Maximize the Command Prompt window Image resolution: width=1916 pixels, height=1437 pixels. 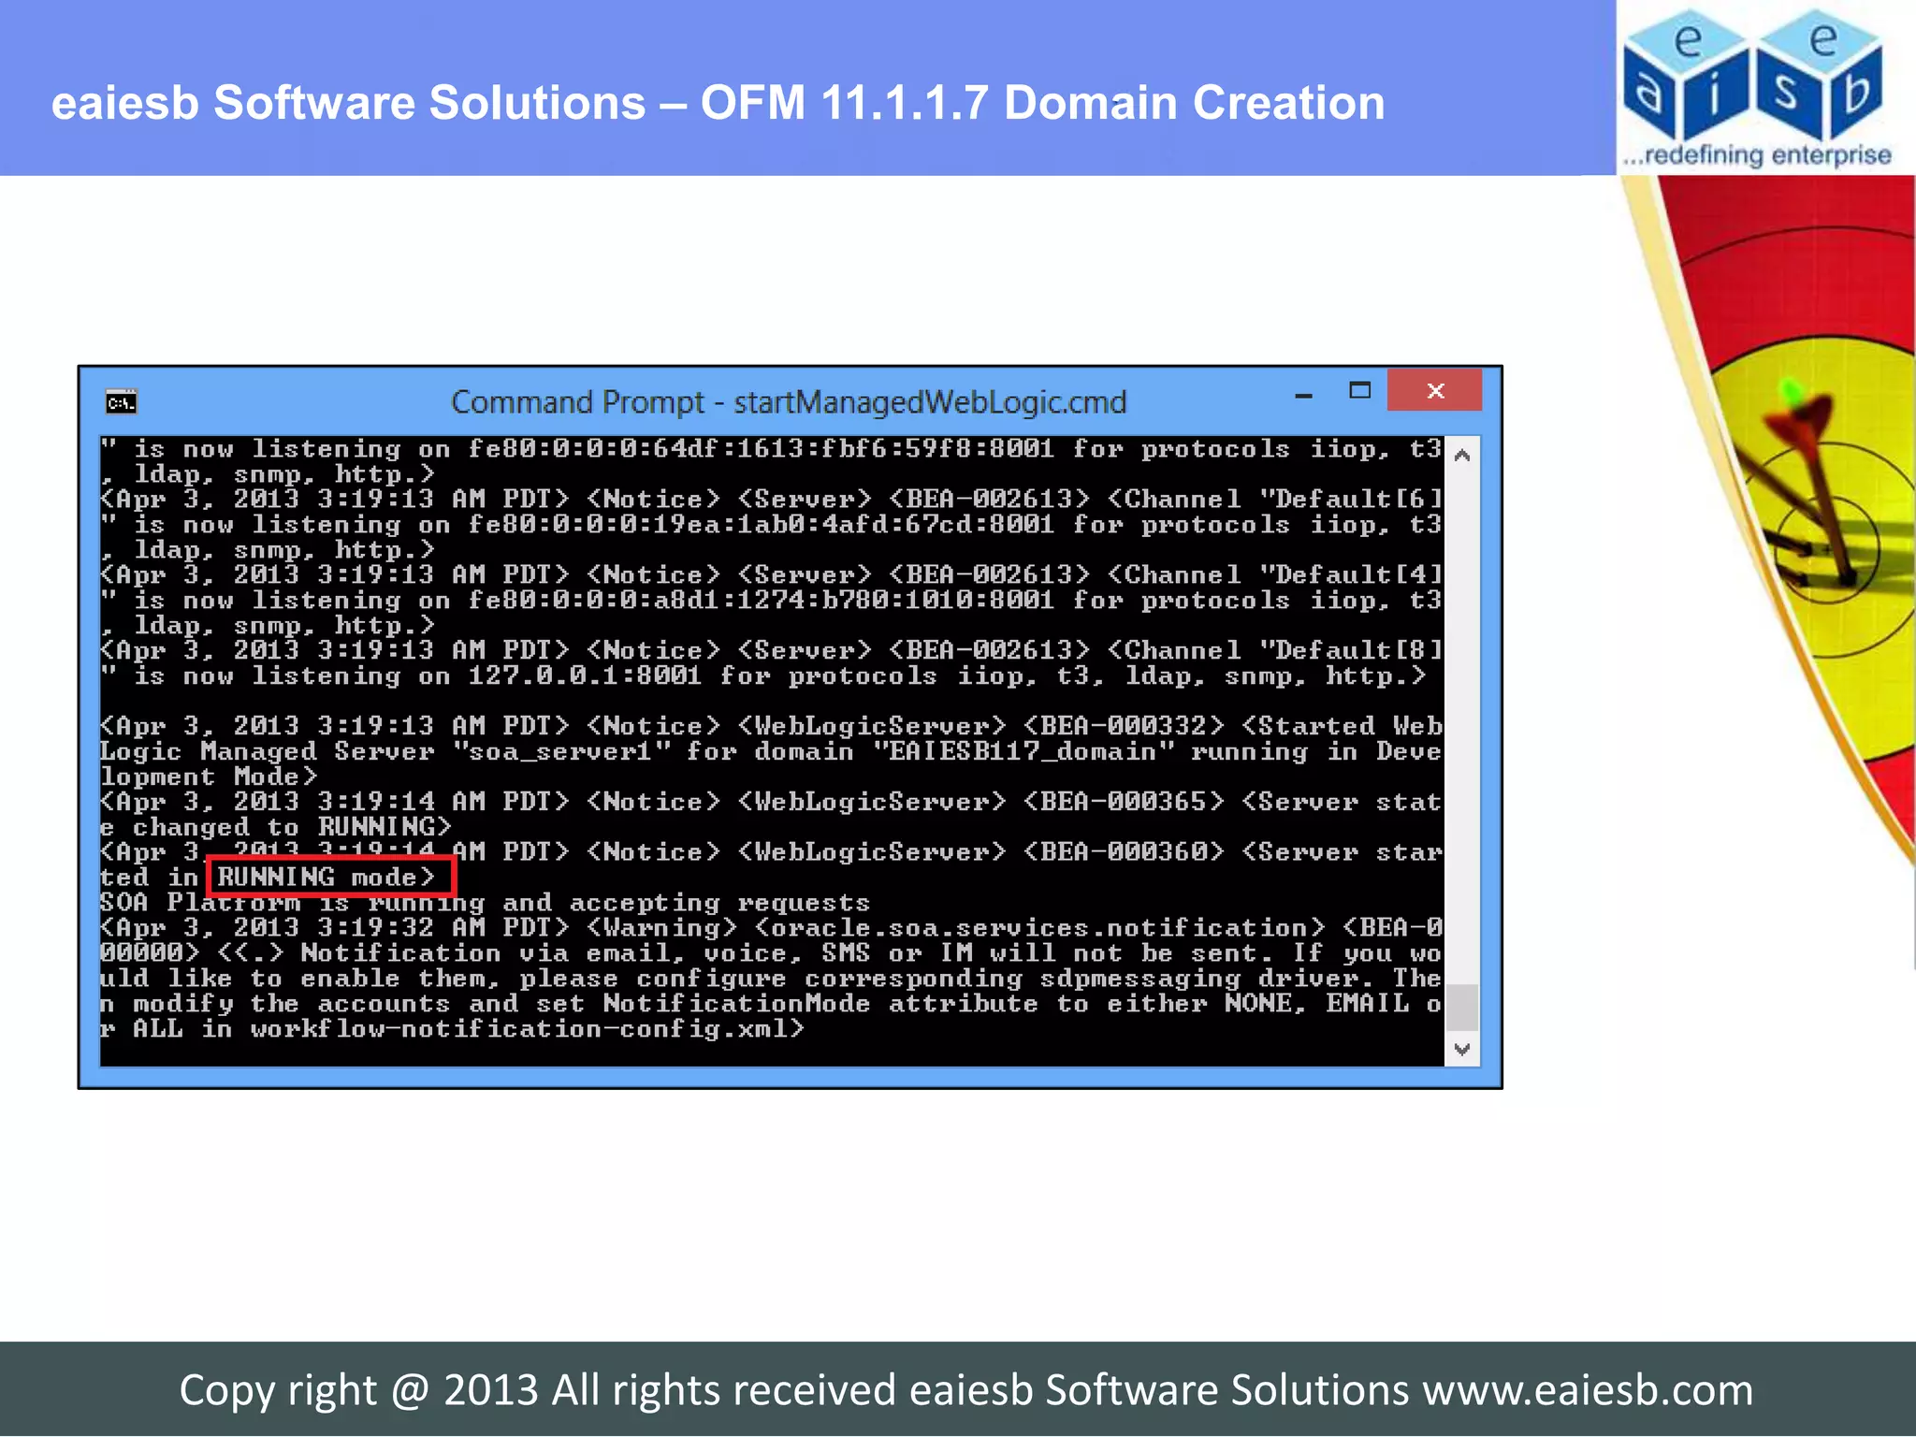click(x=1360, y=391)
